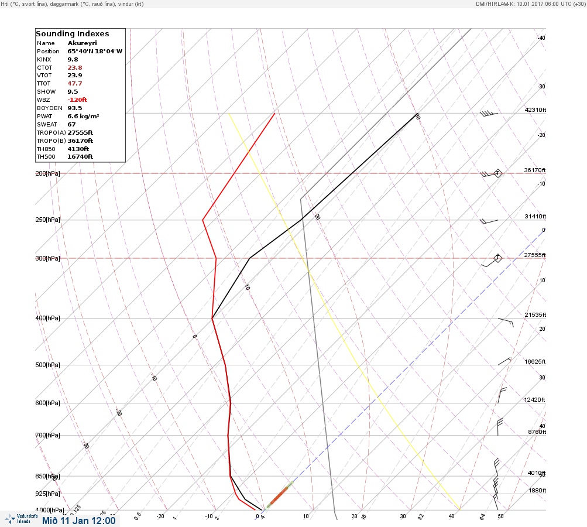Click the wind barb at 16625ft
Viewport: 587px width, 527px height.
[504, 361]
